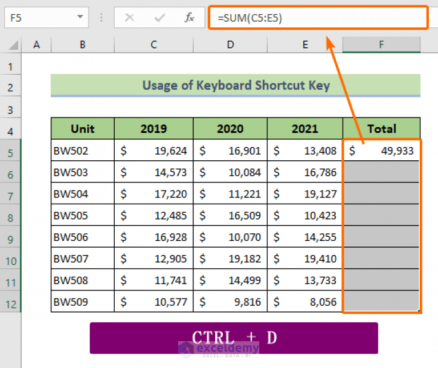Select row 12 header
The image size is (438, 368).
(x=11, y=301)
